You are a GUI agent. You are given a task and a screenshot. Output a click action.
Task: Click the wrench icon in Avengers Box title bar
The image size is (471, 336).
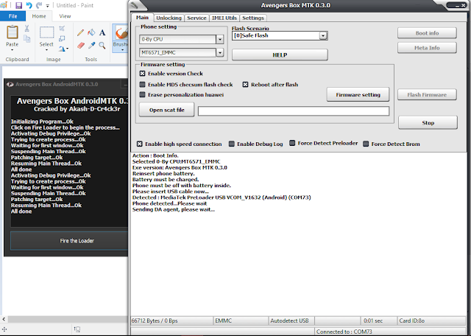pyautogui.click(x=134, y=5)
